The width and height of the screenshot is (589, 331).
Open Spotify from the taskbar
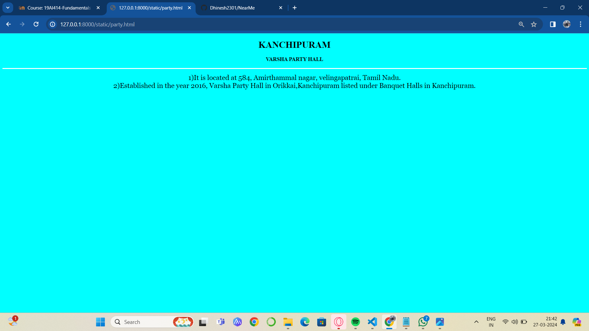pyautogui.click(x=355, y=322)
